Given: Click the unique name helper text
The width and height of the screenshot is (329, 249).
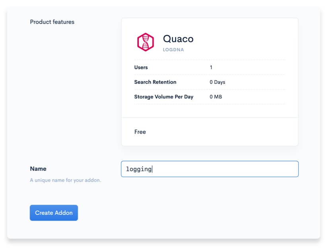Looking at the screenshot, I should pyautogui.click(x=66, y=180).
